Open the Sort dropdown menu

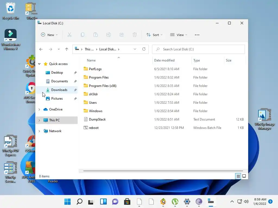[154, 35]
